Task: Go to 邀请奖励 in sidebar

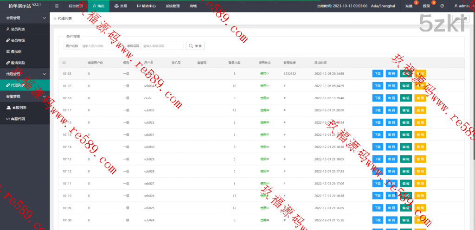Action: (19, 63)
